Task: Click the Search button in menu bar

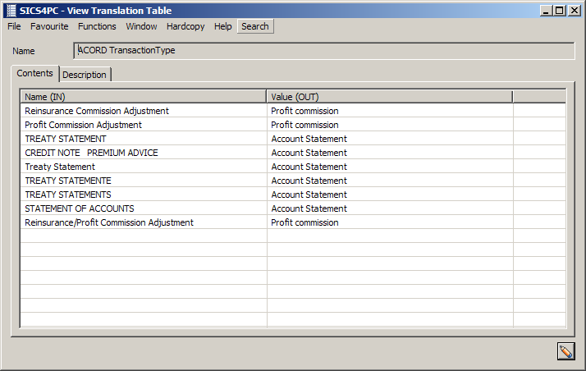Action: tap(255, 26)
